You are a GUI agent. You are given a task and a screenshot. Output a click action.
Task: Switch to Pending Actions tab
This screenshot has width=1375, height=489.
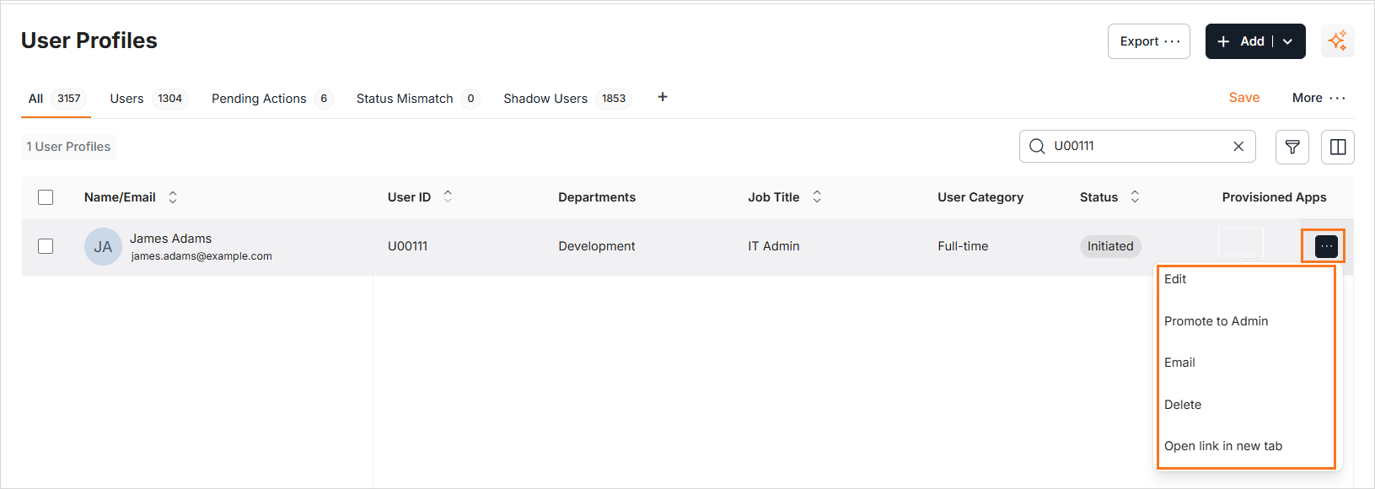click(259, 99)
